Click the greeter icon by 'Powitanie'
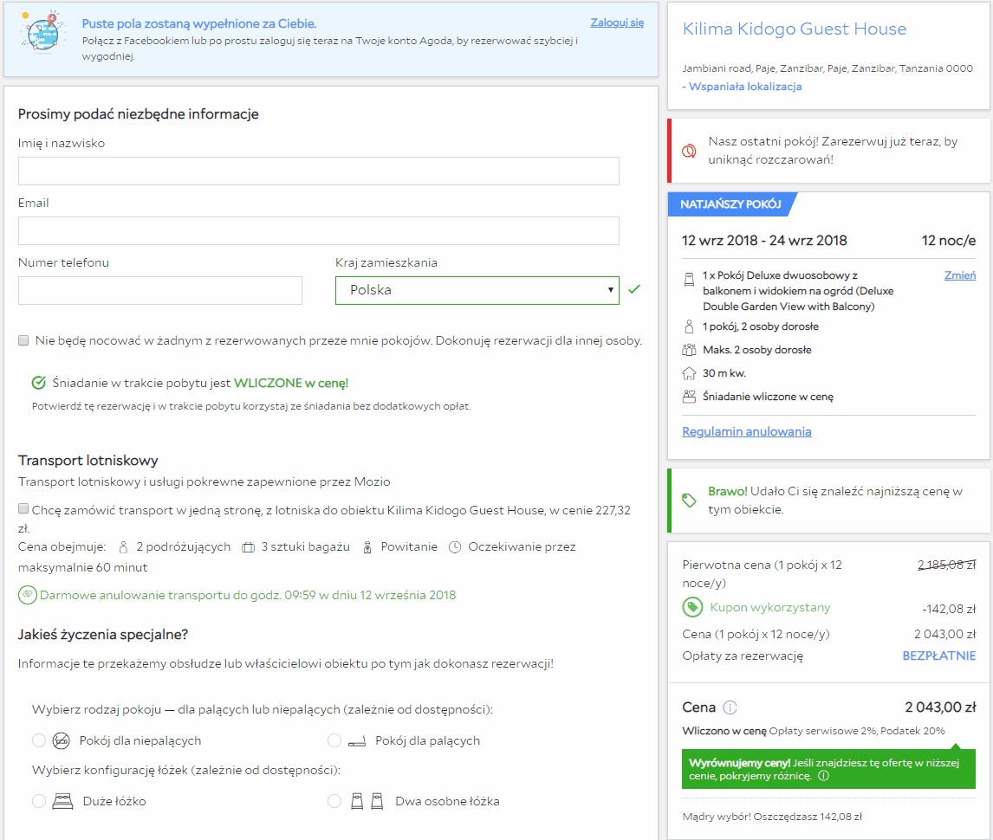 point(367,547)
